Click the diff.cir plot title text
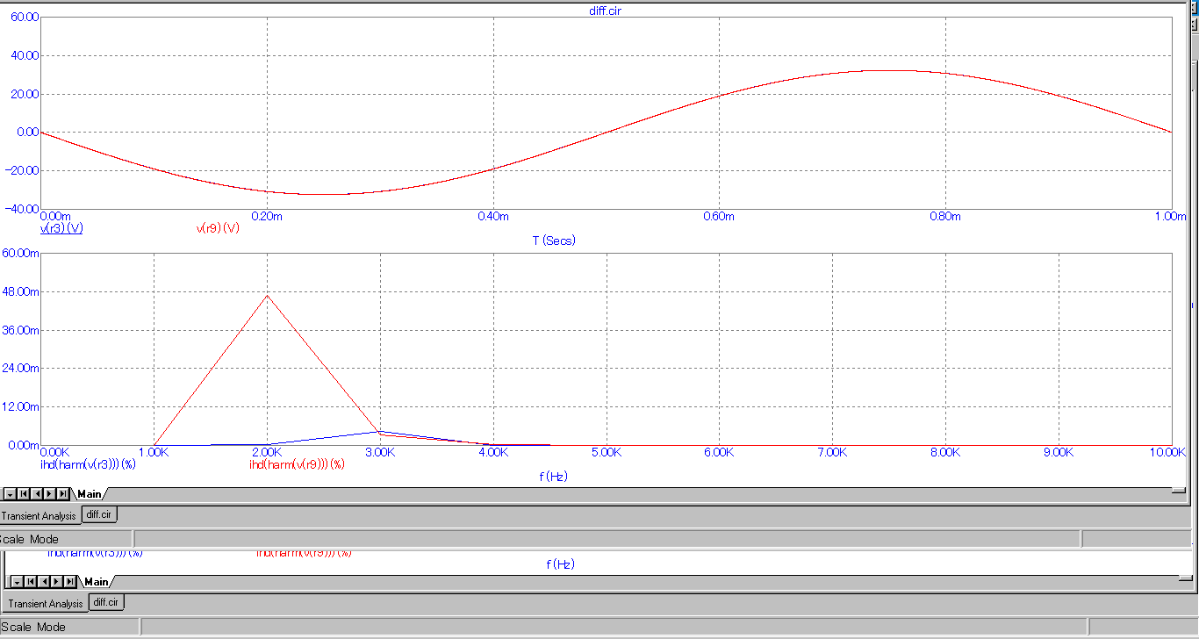Image resolution: width=1199 pixels, height=639 pixels. pos(607,11)
